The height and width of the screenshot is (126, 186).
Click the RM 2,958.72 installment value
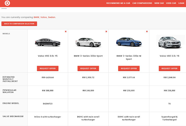[88, 77]
